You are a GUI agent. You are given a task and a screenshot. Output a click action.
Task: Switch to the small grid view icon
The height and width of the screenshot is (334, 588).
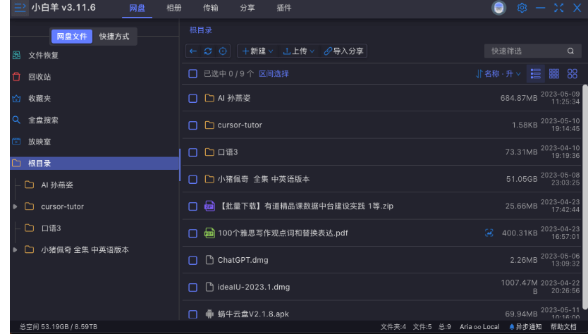(554, 73)
